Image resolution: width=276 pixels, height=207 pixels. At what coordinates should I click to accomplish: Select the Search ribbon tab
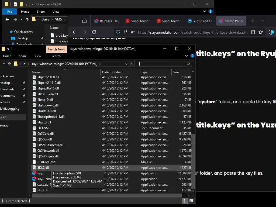[56, 56]
